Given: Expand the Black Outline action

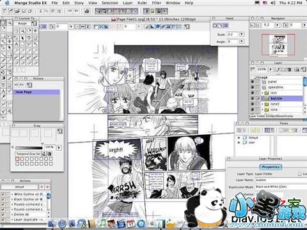Looking at the screenshot, I should coord(12,199).
